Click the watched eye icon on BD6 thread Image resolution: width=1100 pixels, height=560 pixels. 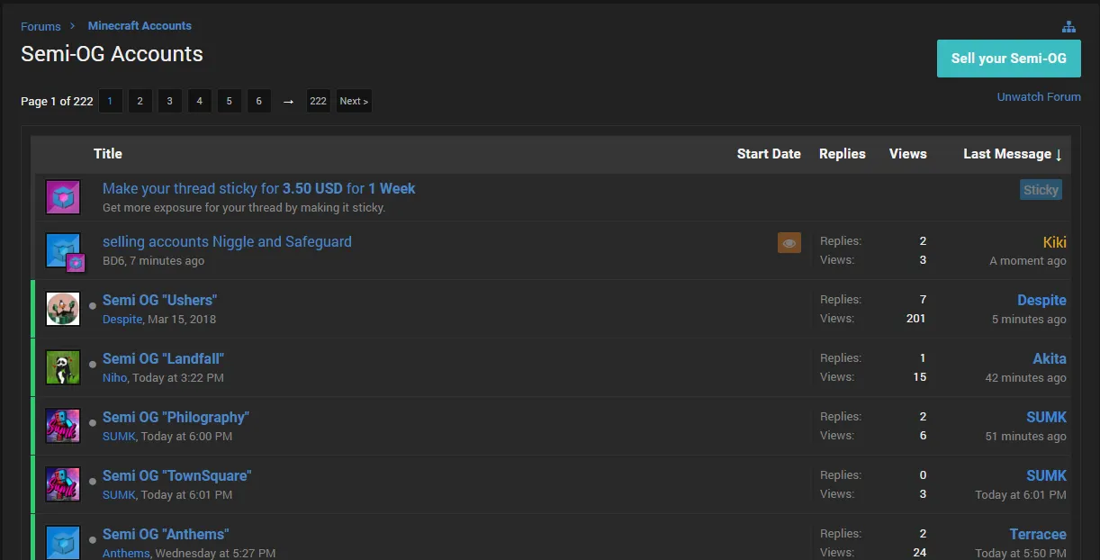point(789,242)
